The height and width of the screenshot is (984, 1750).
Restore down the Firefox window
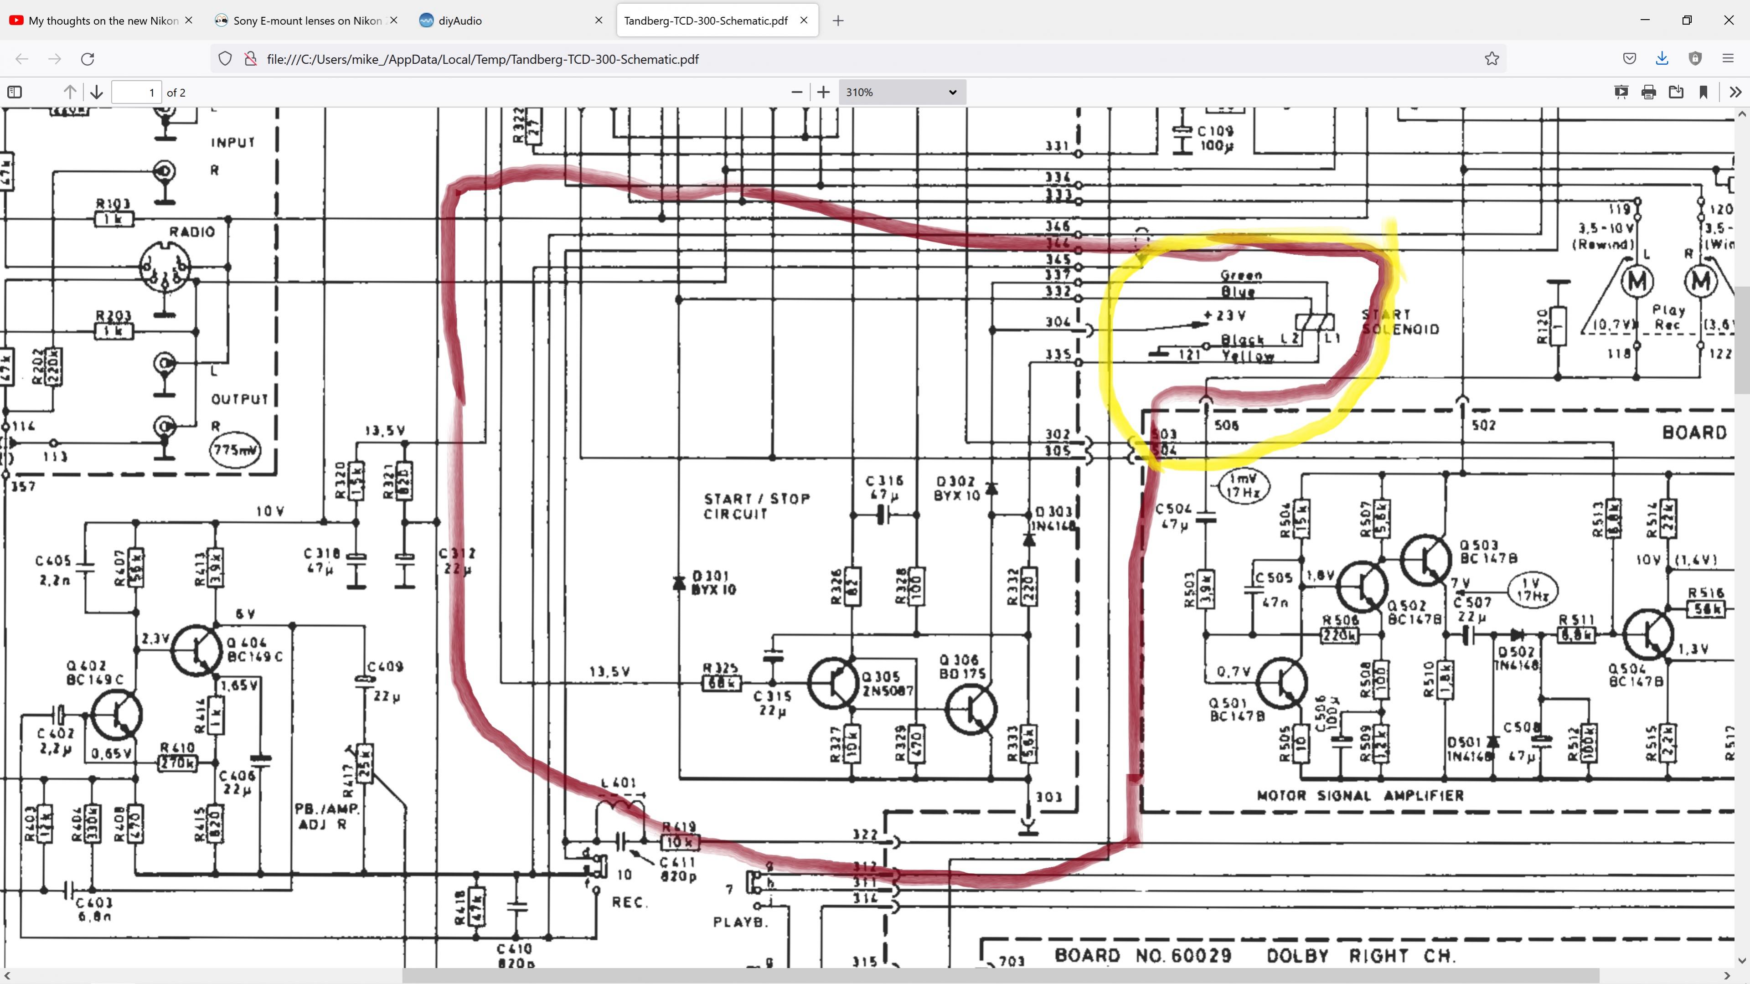click(x=1687, y=20)
